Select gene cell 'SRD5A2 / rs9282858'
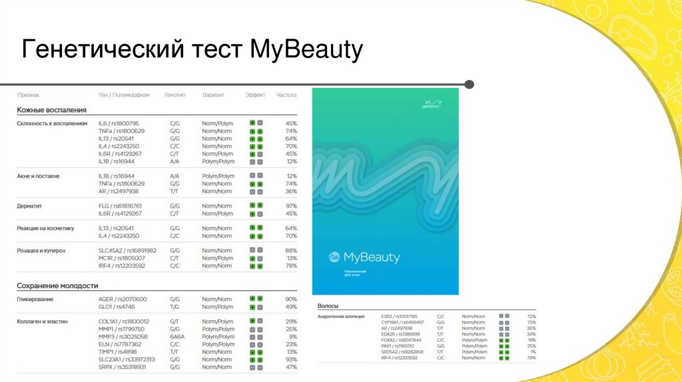 (x=402, y=352)
